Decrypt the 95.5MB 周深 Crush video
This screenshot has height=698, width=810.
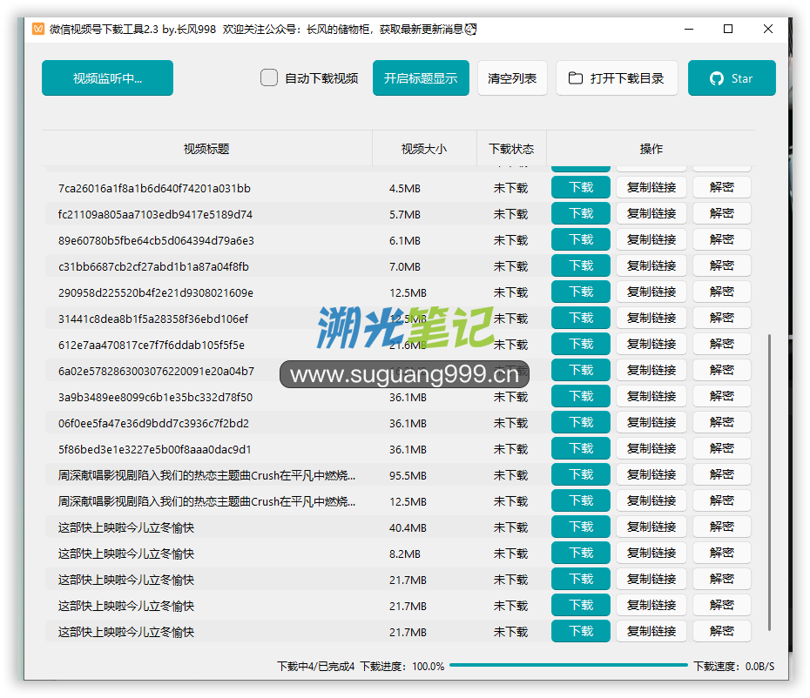tap(722, 474)
